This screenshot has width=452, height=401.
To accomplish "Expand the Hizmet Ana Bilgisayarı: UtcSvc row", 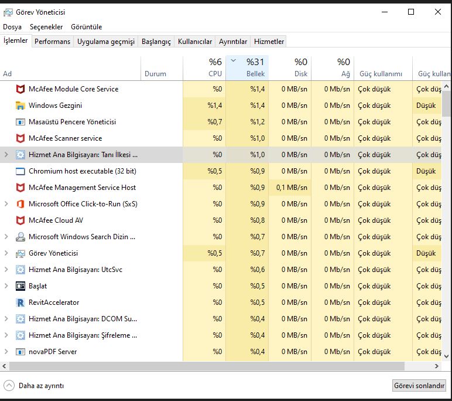I will 6,270.
